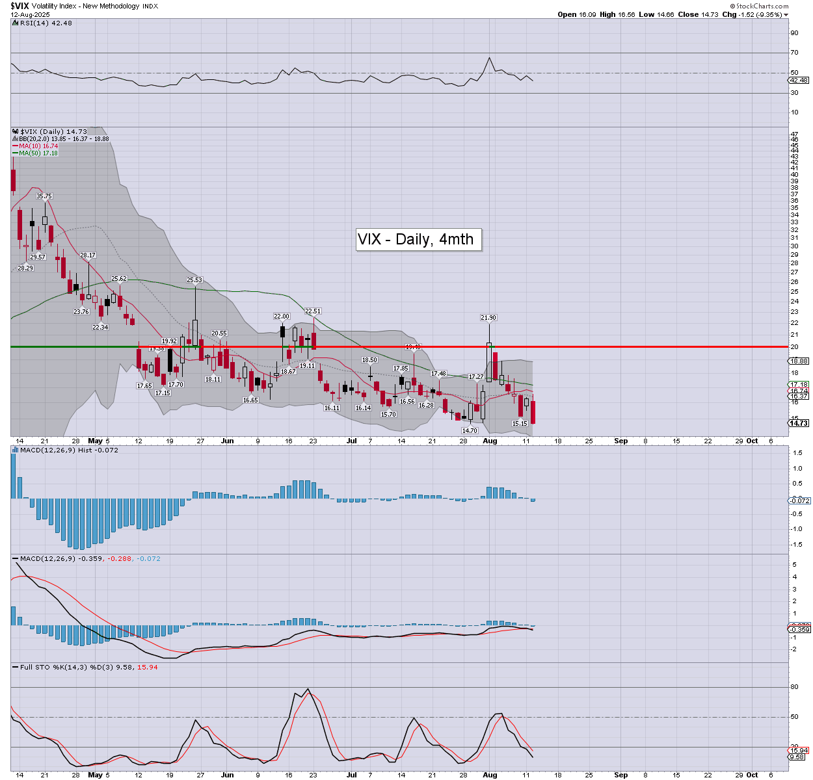
Task: Click the $VIX candlestick legend icon
Action: [x=16, y=131]
